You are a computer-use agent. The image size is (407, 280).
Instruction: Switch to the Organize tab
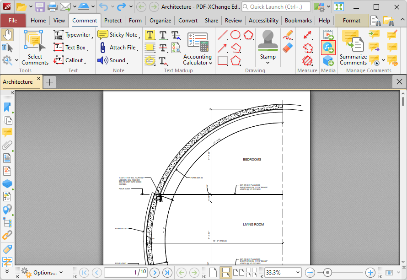[160, 21]
